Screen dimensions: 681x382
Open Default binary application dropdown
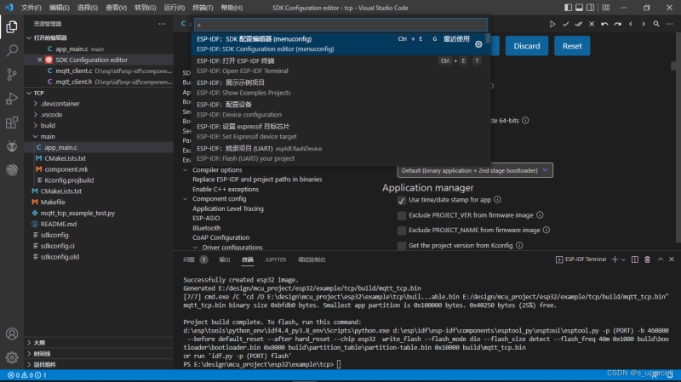[475, 171]
